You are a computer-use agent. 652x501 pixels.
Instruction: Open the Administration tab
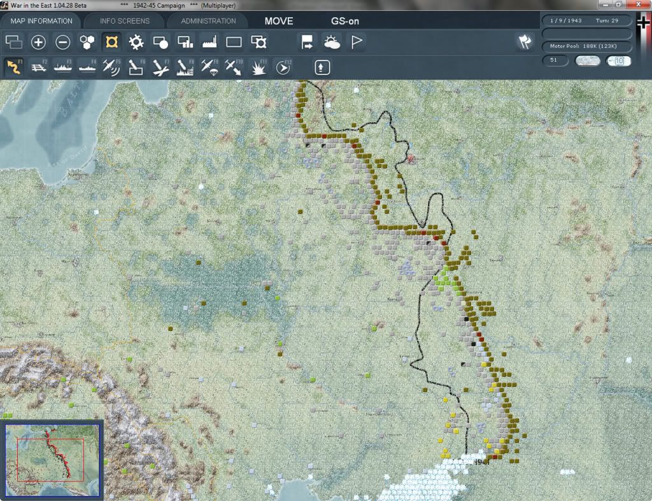(208, 21)
